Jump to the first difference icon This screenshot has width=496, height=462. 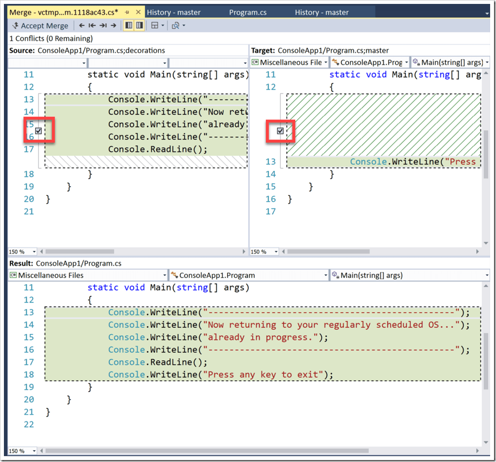point(92,25)
